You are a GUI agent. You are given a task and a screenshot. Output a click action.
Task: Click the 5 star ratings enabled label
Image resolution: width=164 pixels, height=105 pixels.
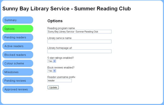coord(61,58)
